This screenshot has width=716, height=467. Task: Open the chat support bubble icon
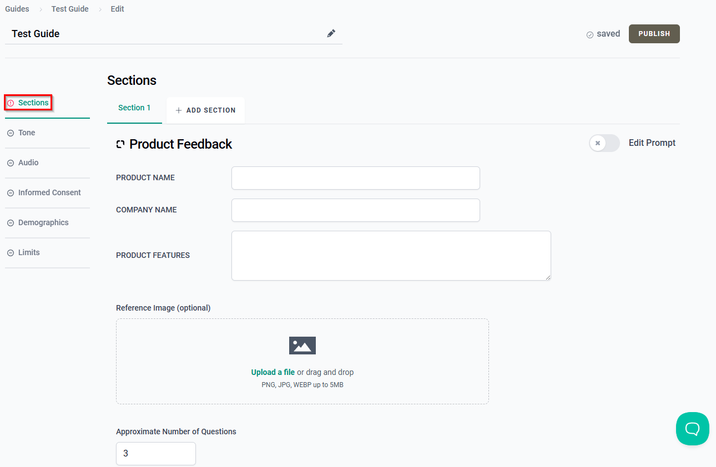[x=692, y=429]
